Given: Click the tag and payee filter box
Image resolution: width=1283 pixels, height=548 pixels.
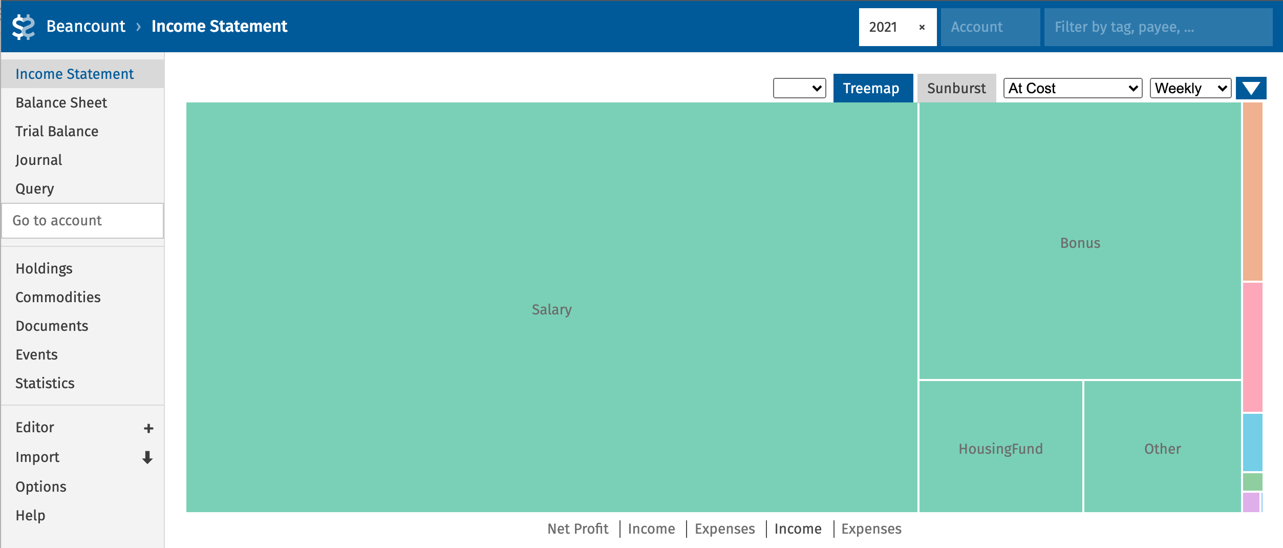Looking at the screenshot, I should 1158,27.
